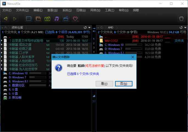Open the purple music note icon
Screen dimensions: 188x132
coord(57,19)
